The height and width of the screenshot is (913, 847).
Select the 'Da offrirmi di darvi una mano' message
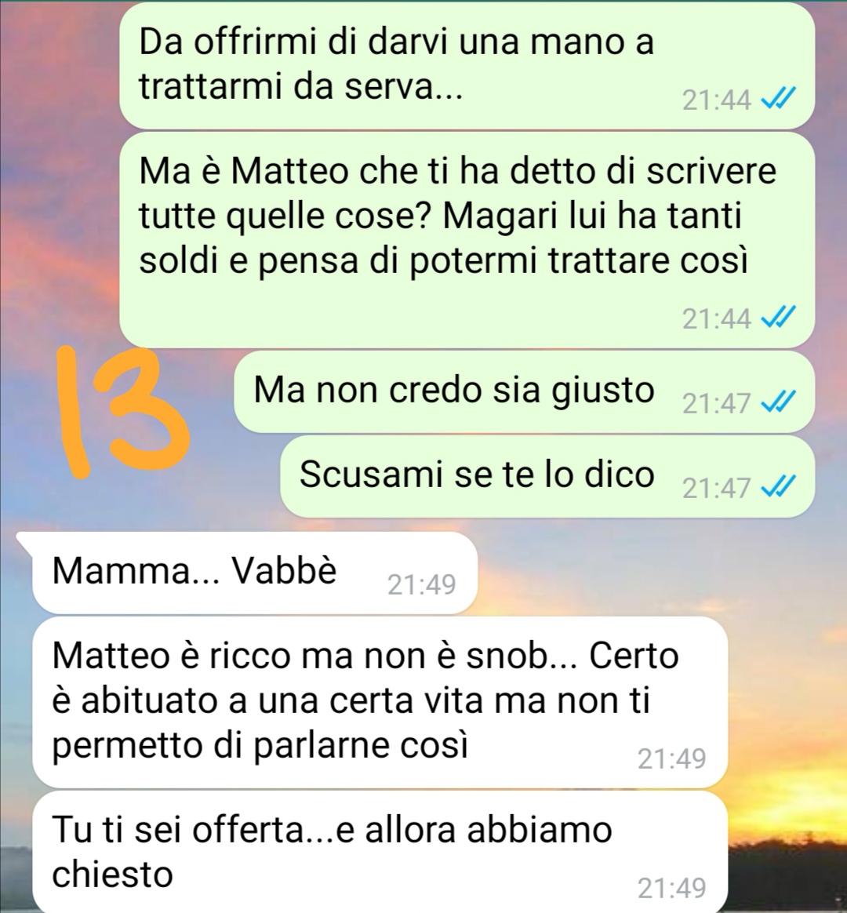pos(467,67)
